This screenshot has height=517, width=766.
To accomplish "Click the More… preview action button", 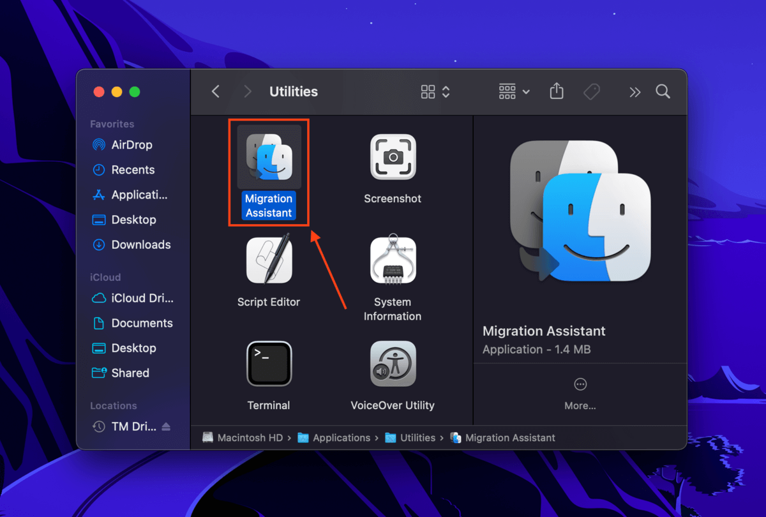I will click(580, 393).
